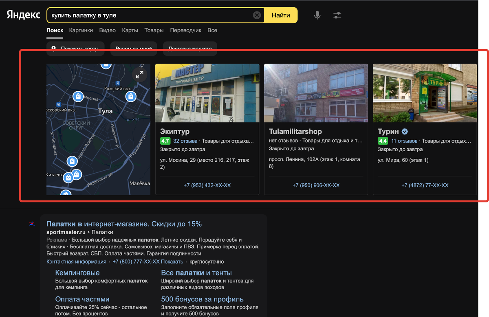Clear the search query with the X icon
This screenshot has height=317, width=489.
pos(257,15)
